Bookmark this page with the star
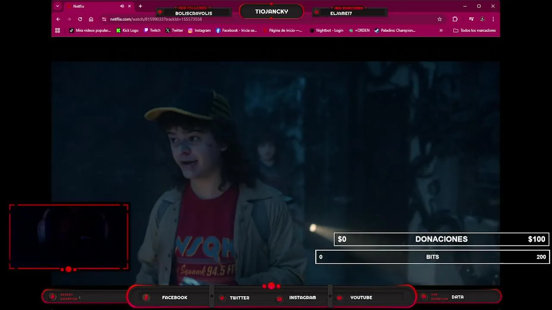This screenshot has height=310, width=552. click(x=439, y=19)
